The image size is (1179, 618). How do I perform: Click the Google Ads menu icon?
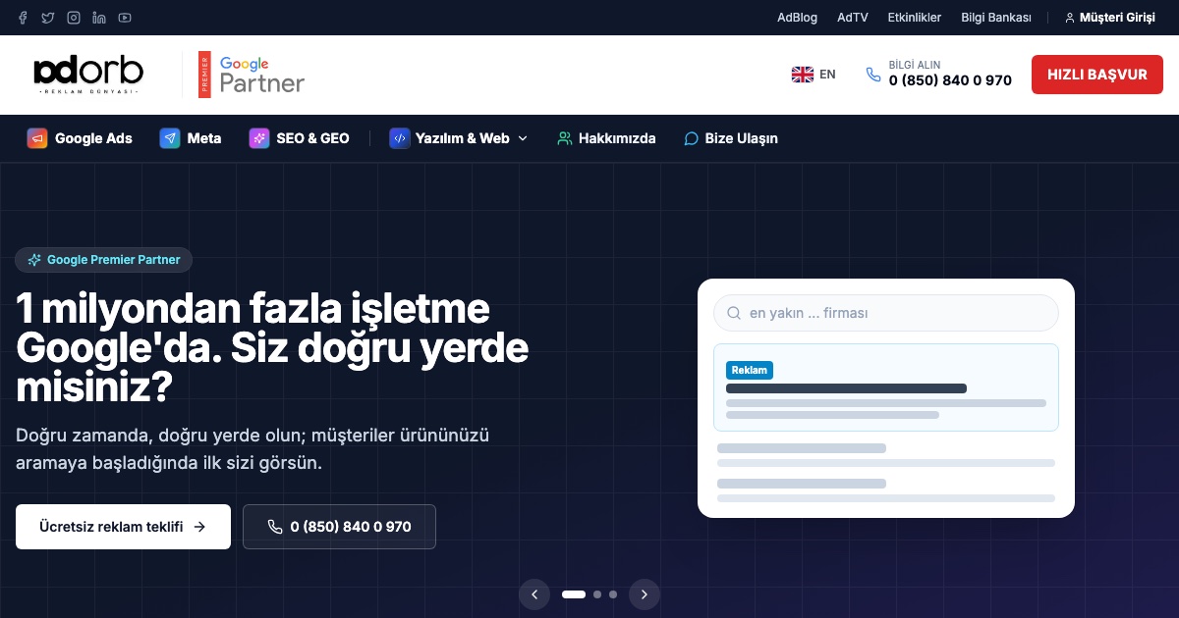point(37,138)
